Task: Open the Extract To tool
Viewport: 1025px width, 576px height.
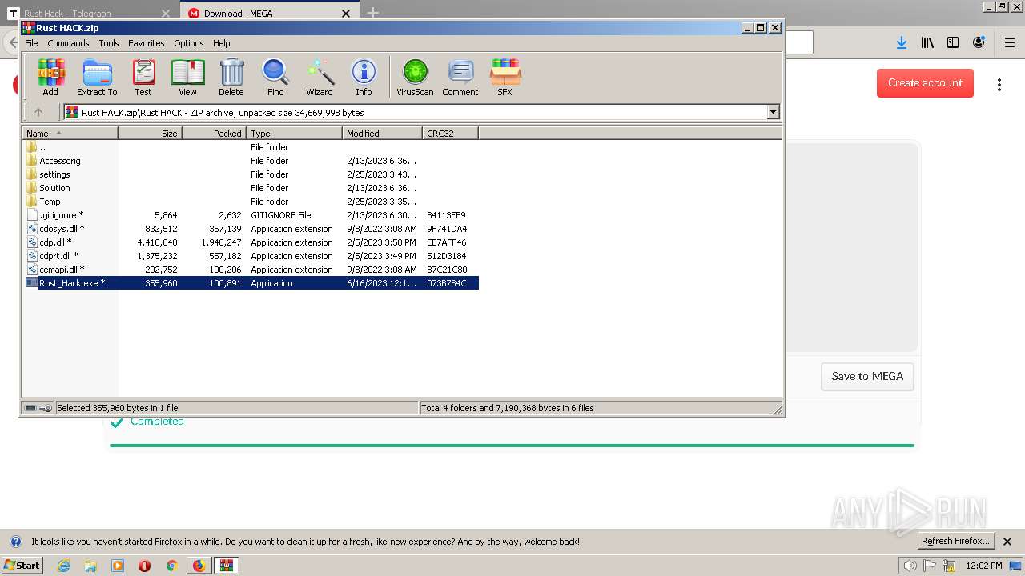Action: [97, 78]
